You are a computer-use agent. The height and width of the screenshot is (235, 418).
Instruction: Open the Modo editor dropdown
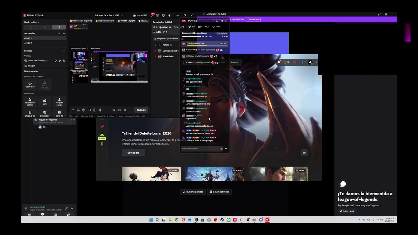32,22
